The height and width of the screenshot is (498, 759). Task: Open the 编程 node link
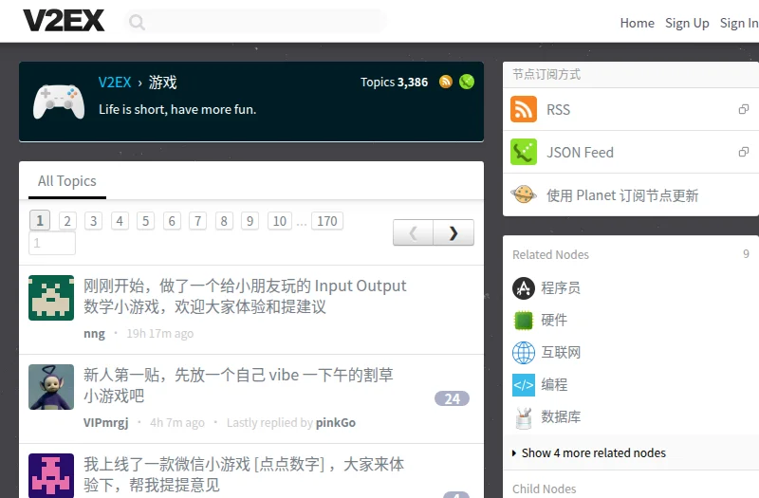554,385
